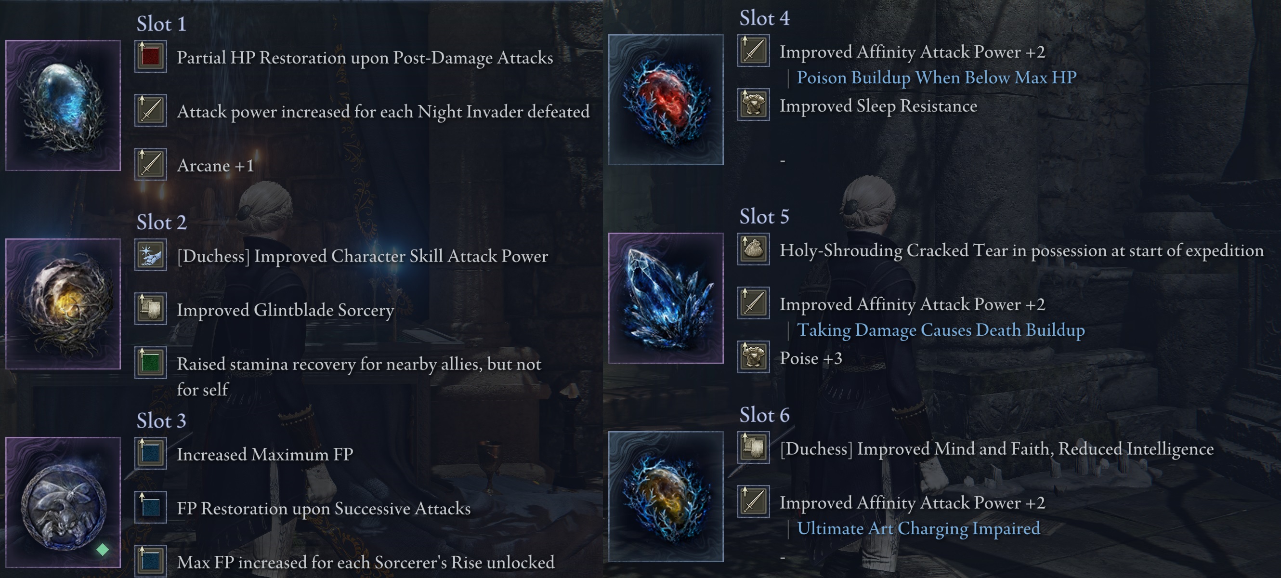Screen dimensions: 1281x578
Task: Click the Improved Sleep Resistance armor icon
Action: (x=753, y=105)
